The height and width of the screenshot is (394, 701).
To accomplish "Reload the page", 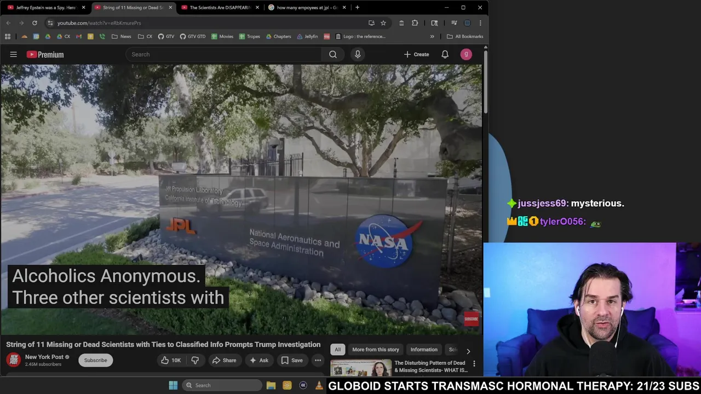I will (35, 23).
